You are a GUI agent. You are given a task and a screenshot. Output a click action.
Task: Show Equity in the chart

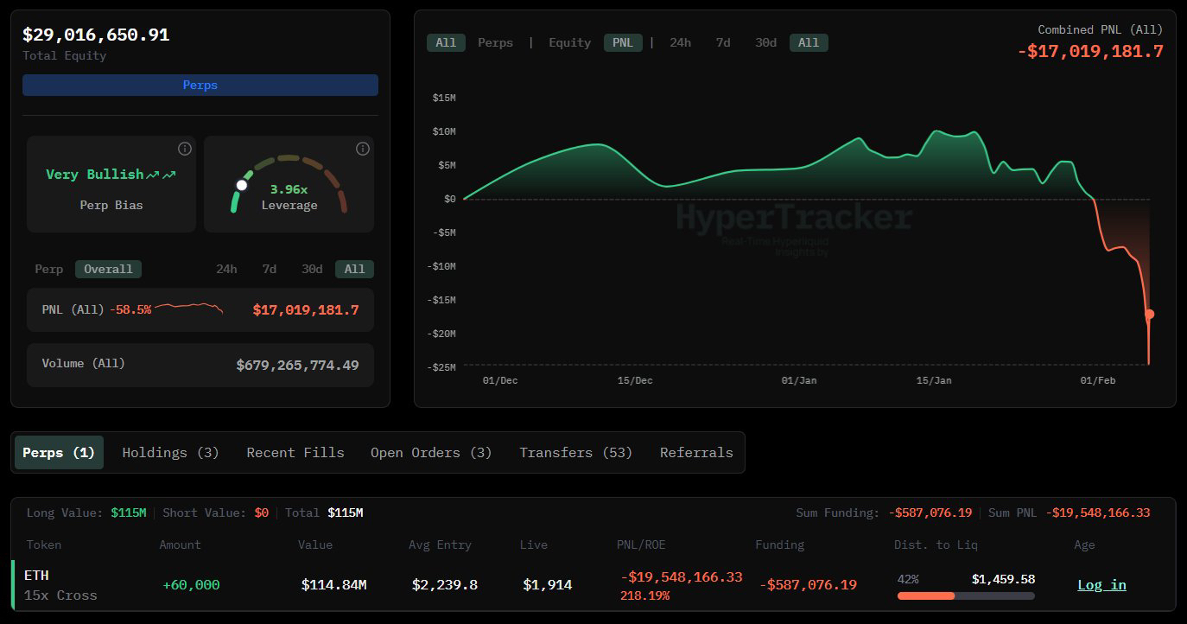pos(569,42)
